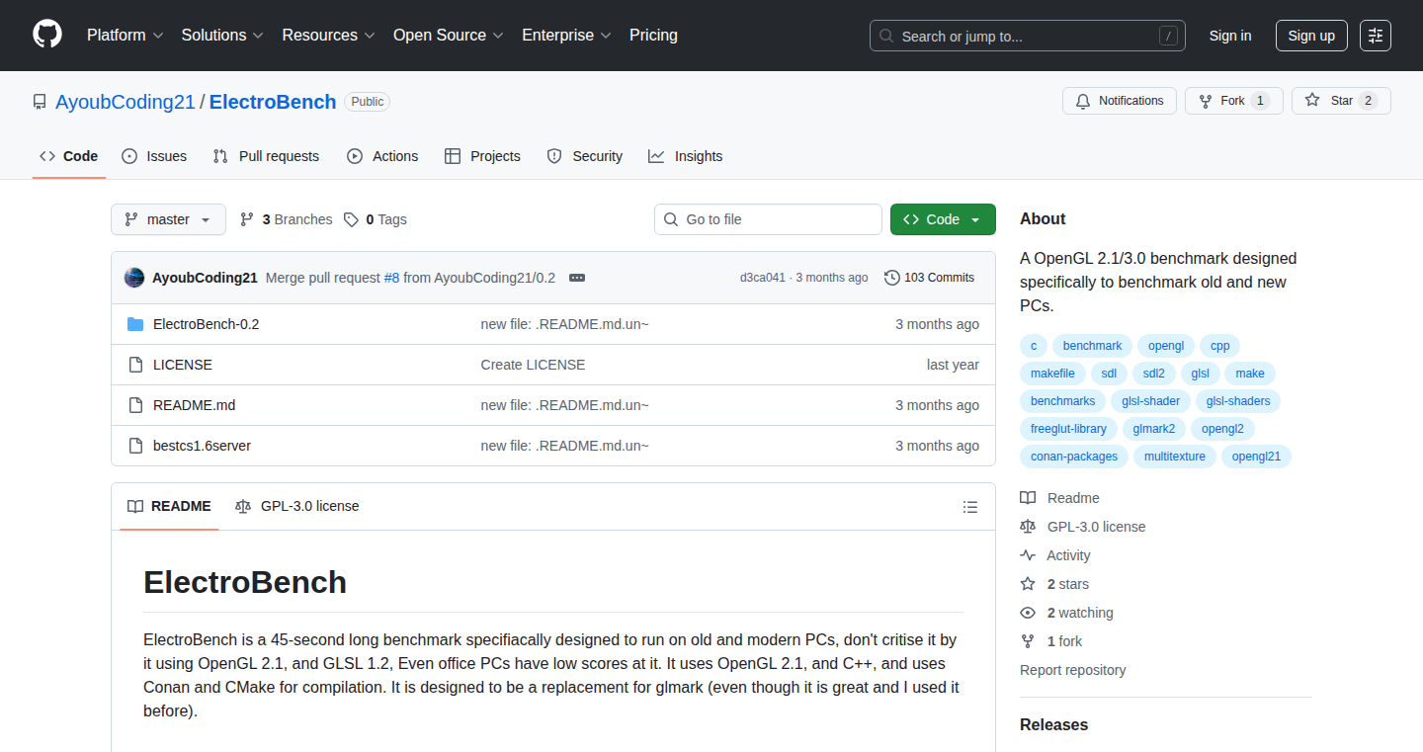Open the header settings sliders icon
This screenshot has height=752, width=1423.
tap(1376, 36)
